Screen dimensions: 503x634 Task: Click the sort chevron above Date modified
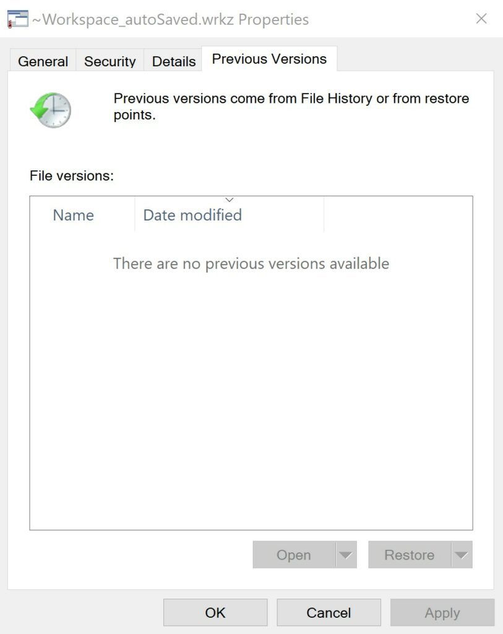[x=229, y=199]
